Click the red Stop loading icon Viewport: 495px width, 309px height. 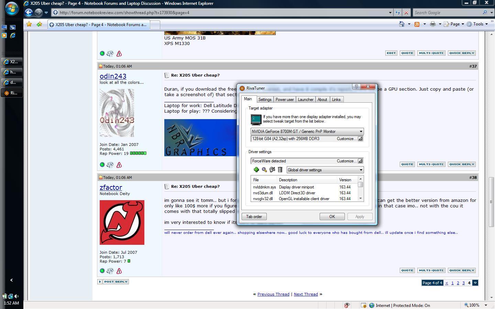[406, 12]
